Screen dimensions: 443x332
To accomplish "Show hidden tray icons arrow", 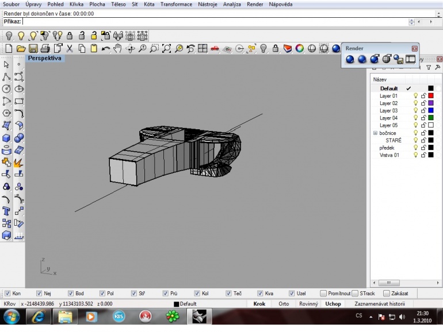I will tap(371, 316).
